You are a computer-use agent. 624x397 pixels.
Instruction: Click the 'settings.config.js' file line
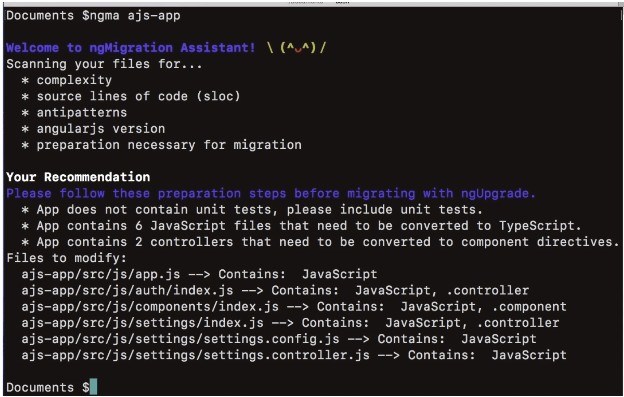279,339
